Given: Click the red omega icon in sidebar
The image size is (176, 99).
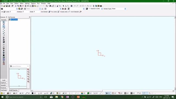Looking at the screenshot, I should coord(4,64).
